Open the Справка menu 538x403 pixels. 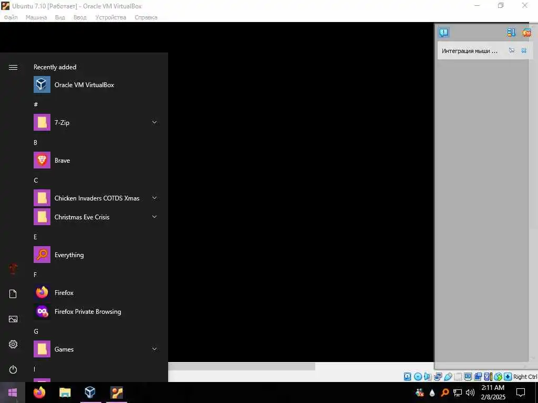tap(146, 17)
